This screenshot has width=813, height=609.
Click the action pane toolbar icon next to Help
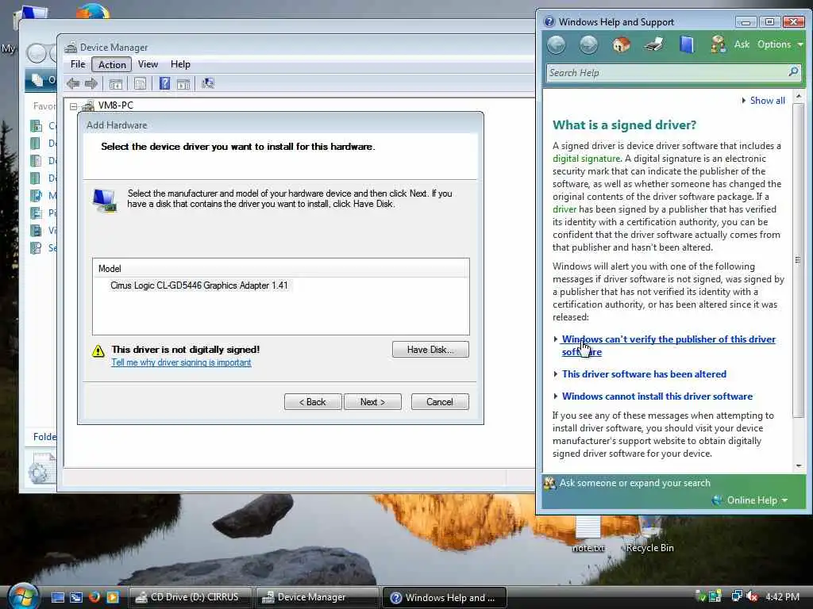183,83
